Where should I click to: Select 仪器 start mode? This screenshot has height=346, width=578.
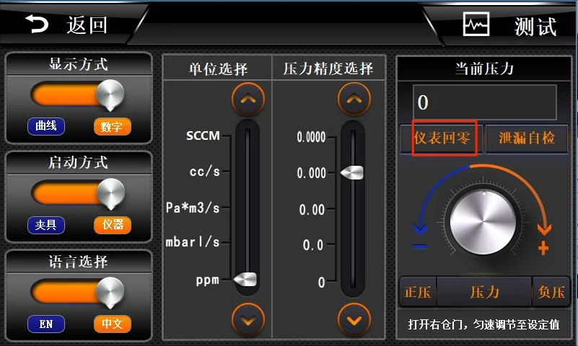point(113,225)
